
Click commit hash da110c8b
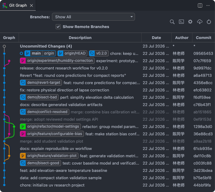tap(202, 156)
